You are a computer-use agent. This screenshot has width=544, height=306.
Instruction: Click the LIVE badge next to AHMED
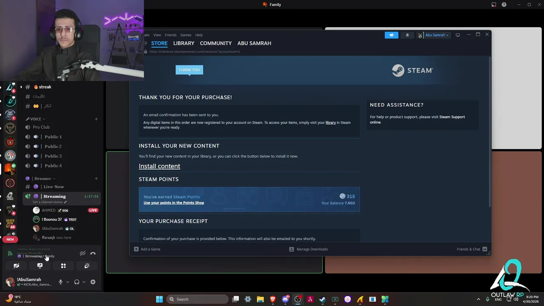93,210
